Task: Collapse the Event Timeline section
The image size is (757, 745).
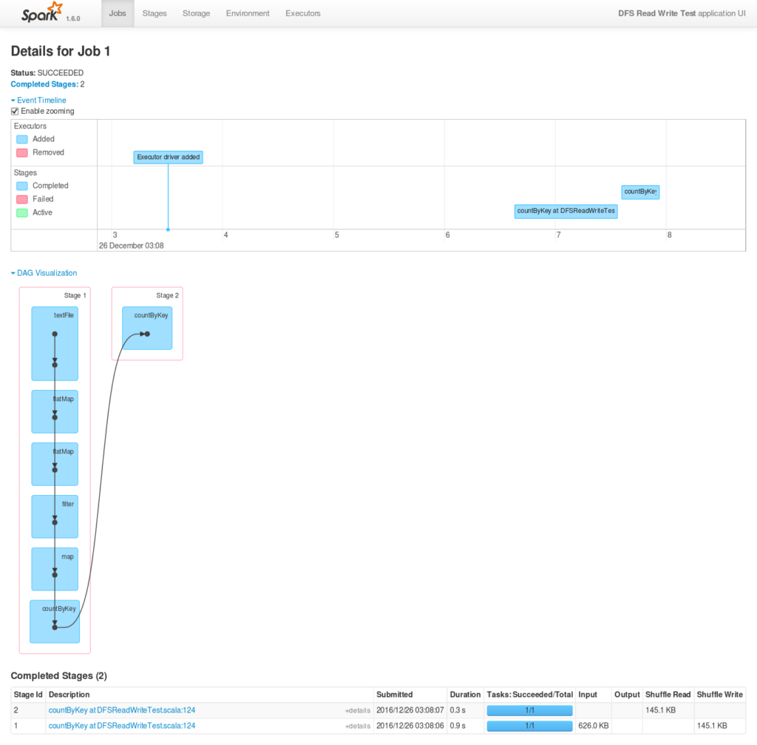Action: [x=38, y=100]
